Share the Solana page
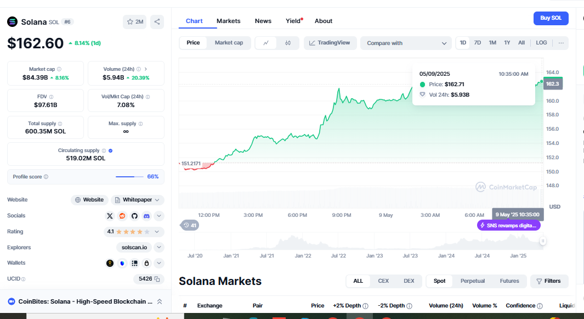Viewport: 584px width, 319px height. (157, 22)
